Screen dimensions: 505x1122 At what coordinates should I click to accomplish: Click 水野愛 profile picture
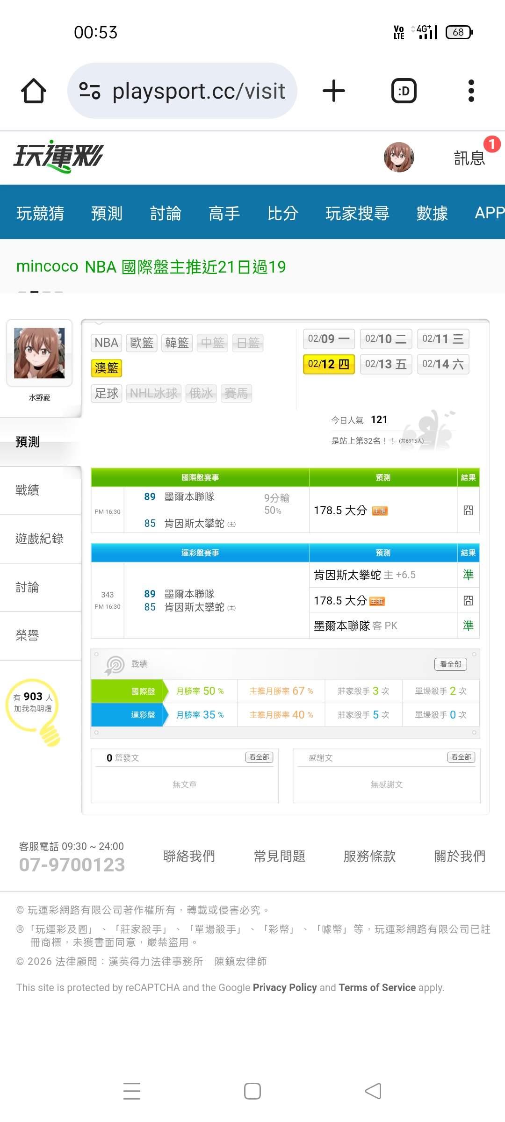click(x=39, y=353)
